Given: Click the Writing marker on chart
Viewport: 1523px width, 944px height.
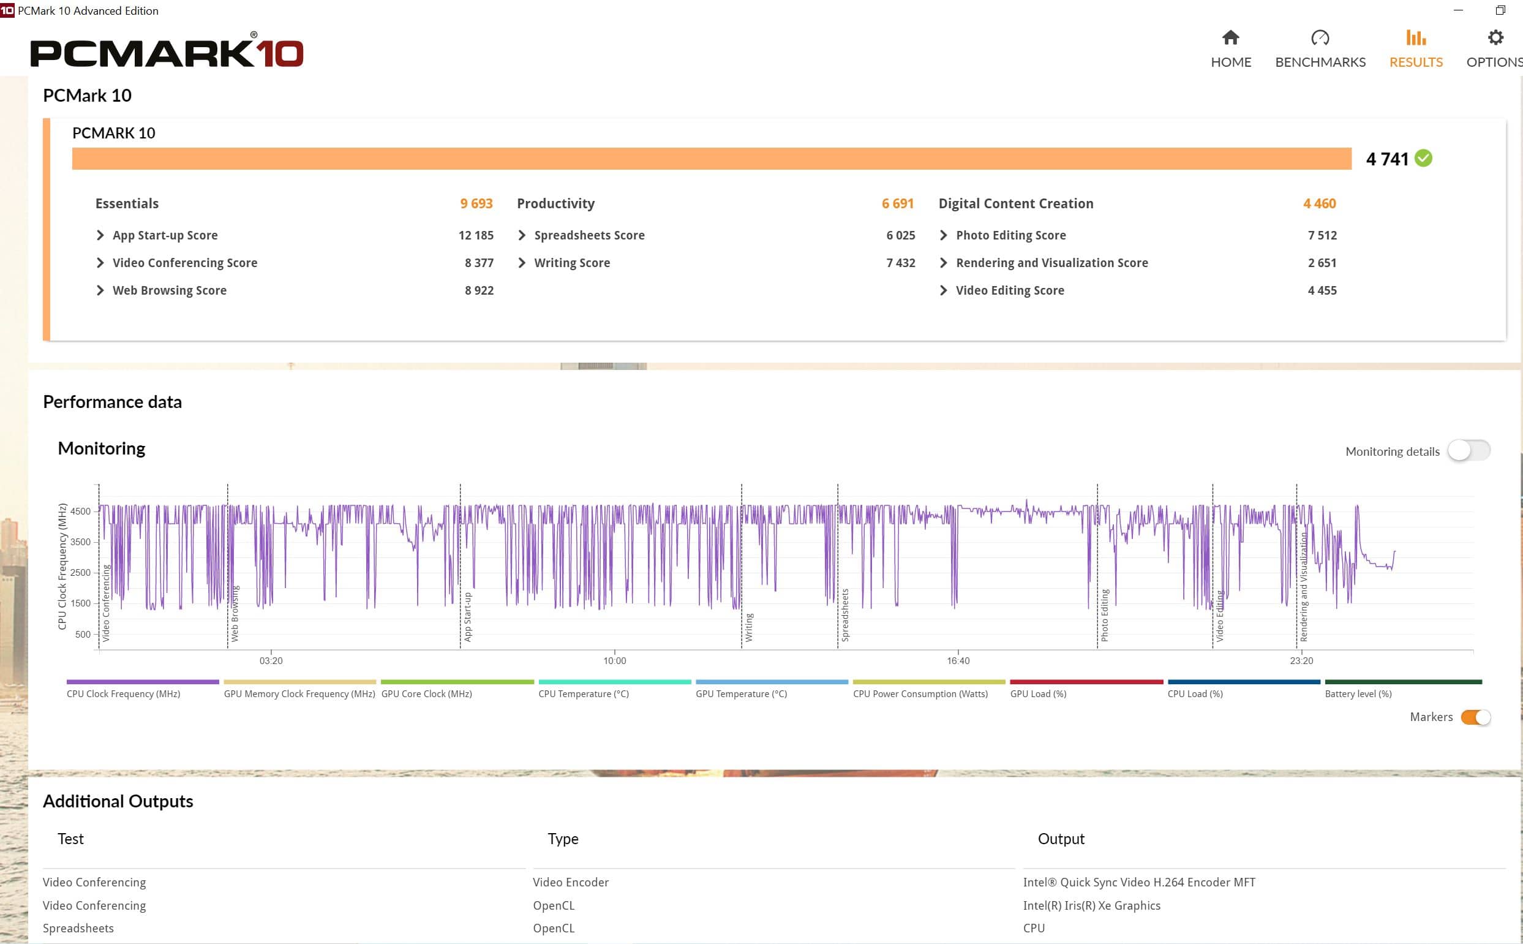Looking at the screenshot, I should 749,627.
